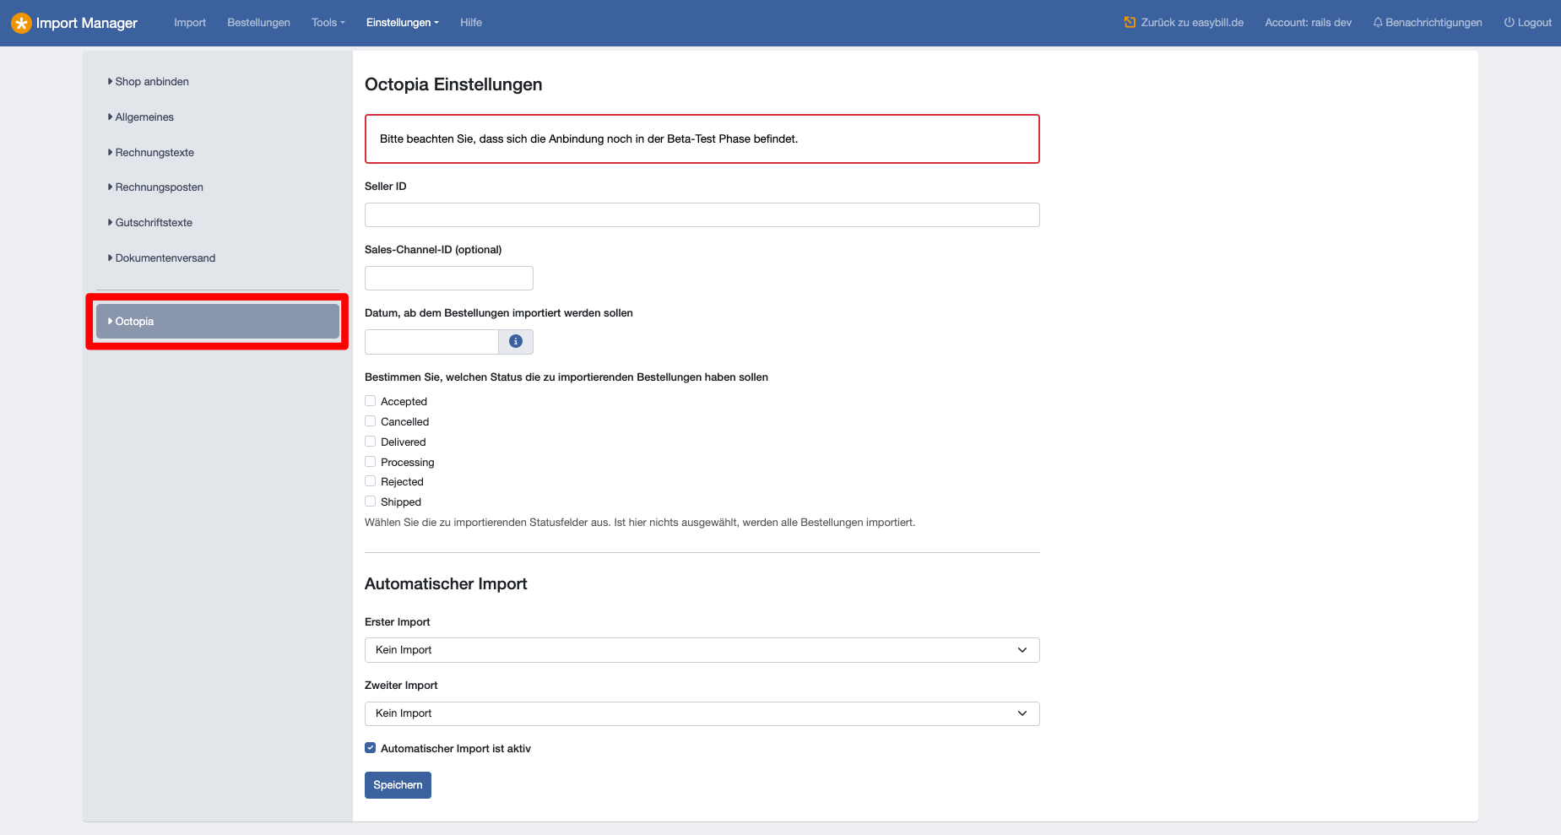The height and width of the screenshot is (835, 1561).
Task: Click the Zurück zu easybill.de arrow icon
Action: tap(1130, 23)
